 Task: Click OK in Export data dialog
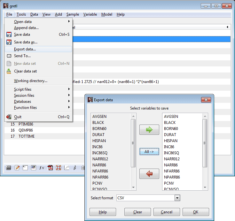(195, 212)
